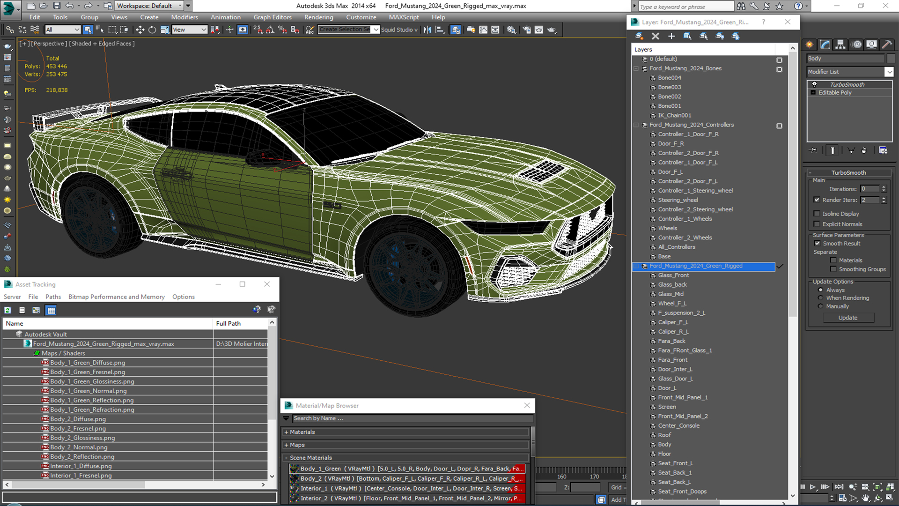
Task: Open the Rendering menu
Action: [319, 17]
